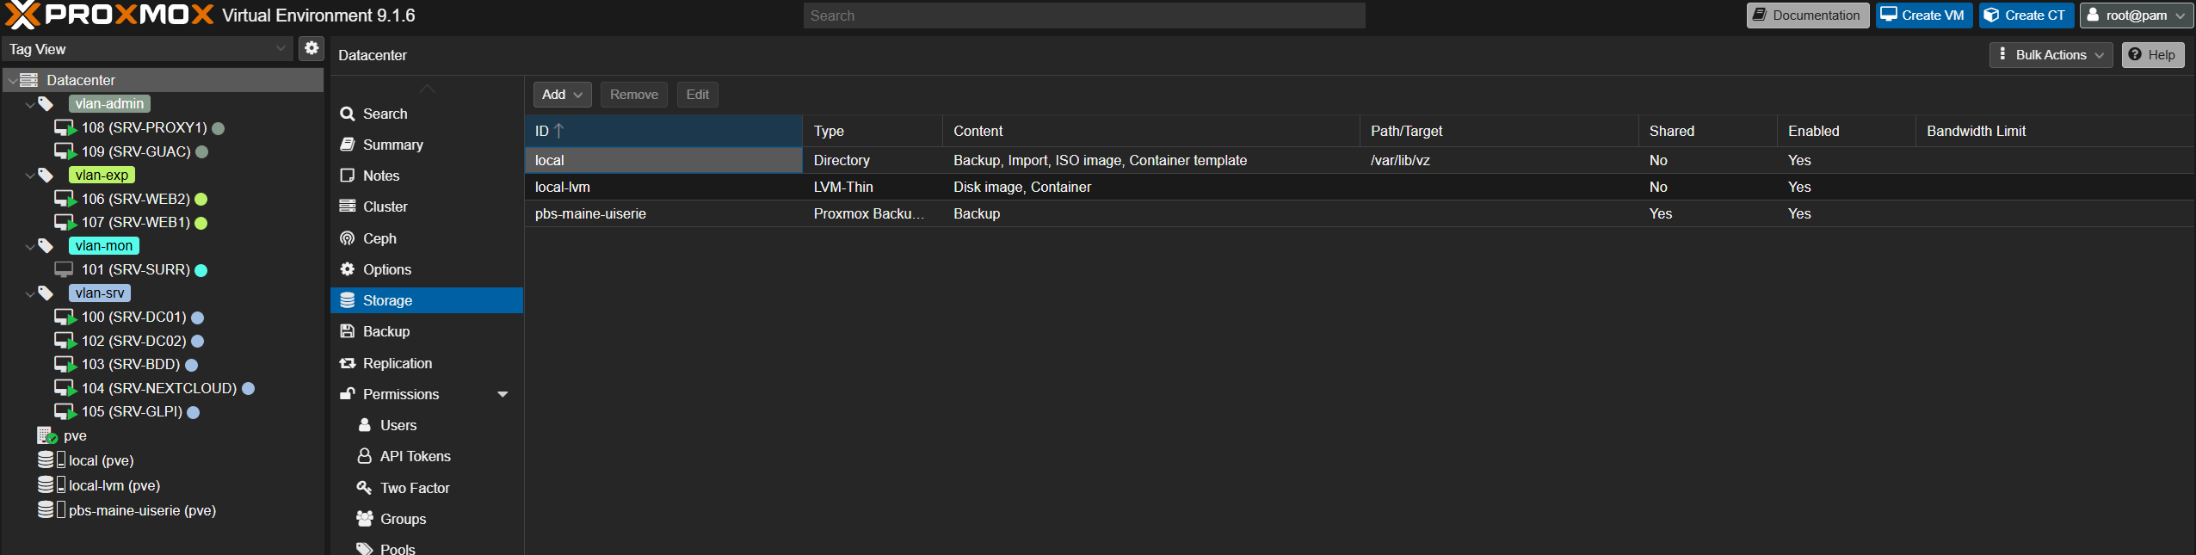Select the Storage menu item

pyautogui.click(x=427, y=300)
